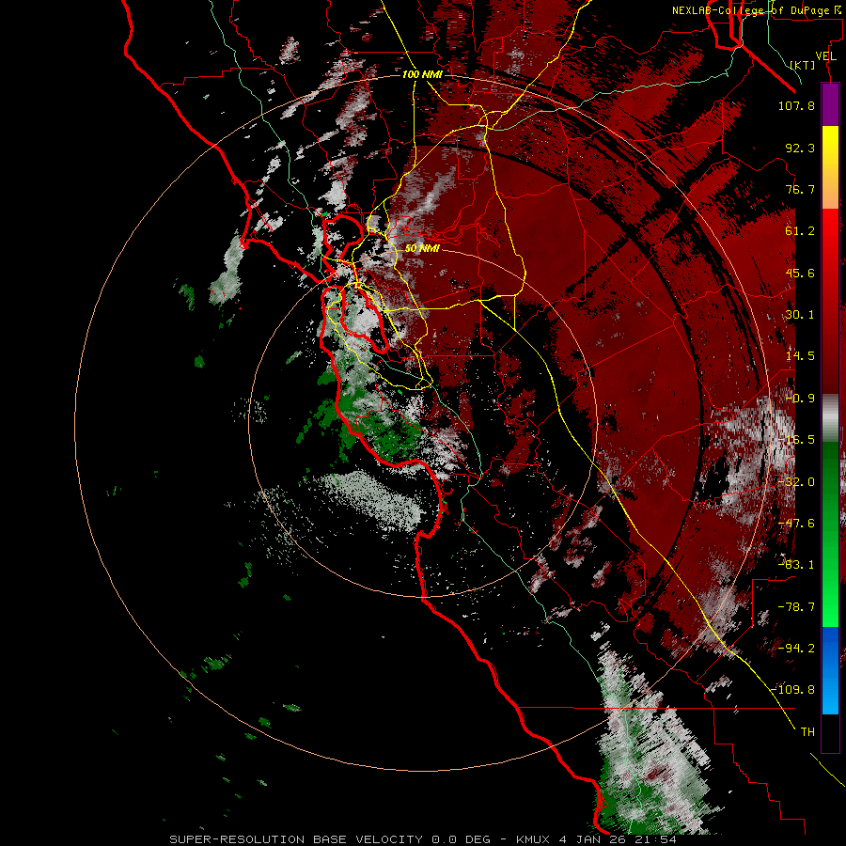Click the purple segment of the velocity color bar

(830, 104)
